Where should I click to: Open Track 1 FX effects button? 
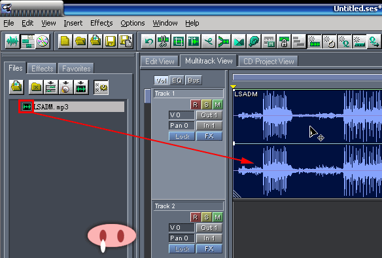[x=209, y=136]
